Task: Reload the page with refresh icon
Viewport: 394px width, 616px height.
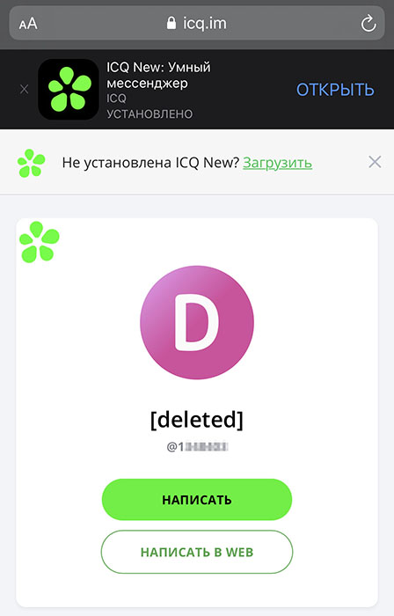Action: (x=368, y=24)
